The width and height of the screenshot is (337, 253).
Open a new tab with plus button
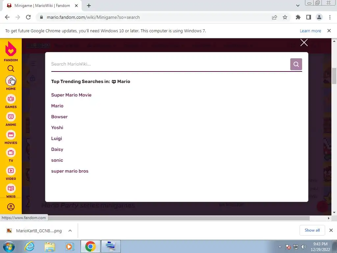89,6
